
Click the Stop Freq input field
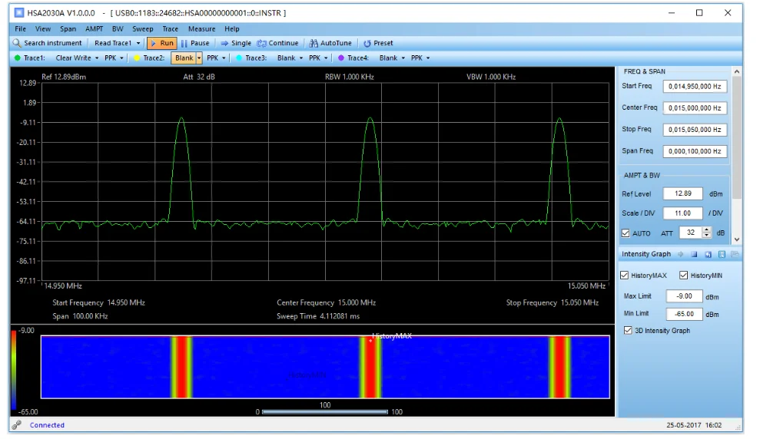695,130
